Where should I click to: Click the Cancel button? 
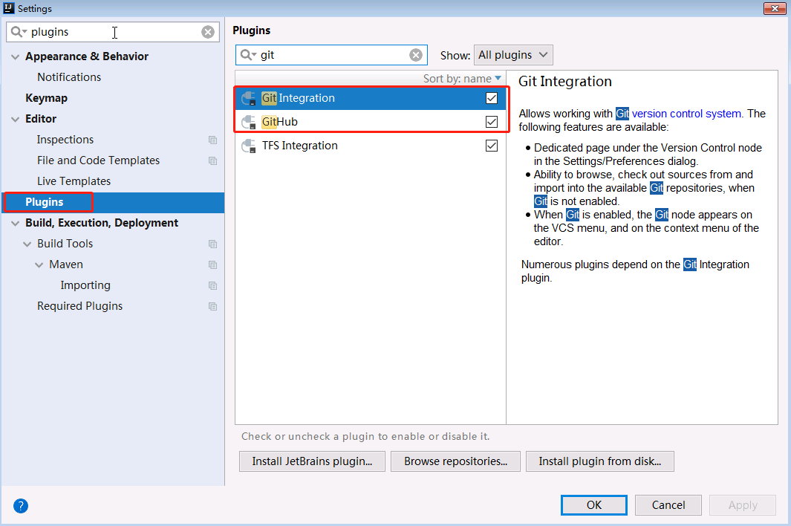tap(668, 505)
